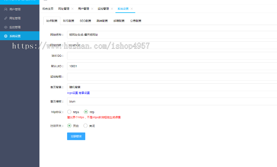Open 网址管理 in the sidebar

coord(20,18)
